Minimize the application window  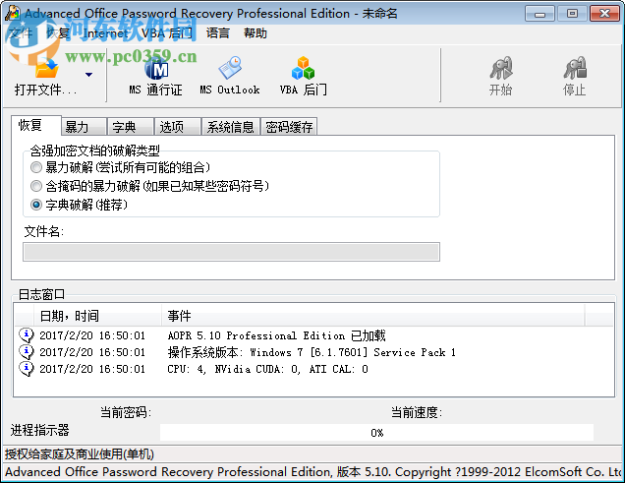[x=540, y=14]
